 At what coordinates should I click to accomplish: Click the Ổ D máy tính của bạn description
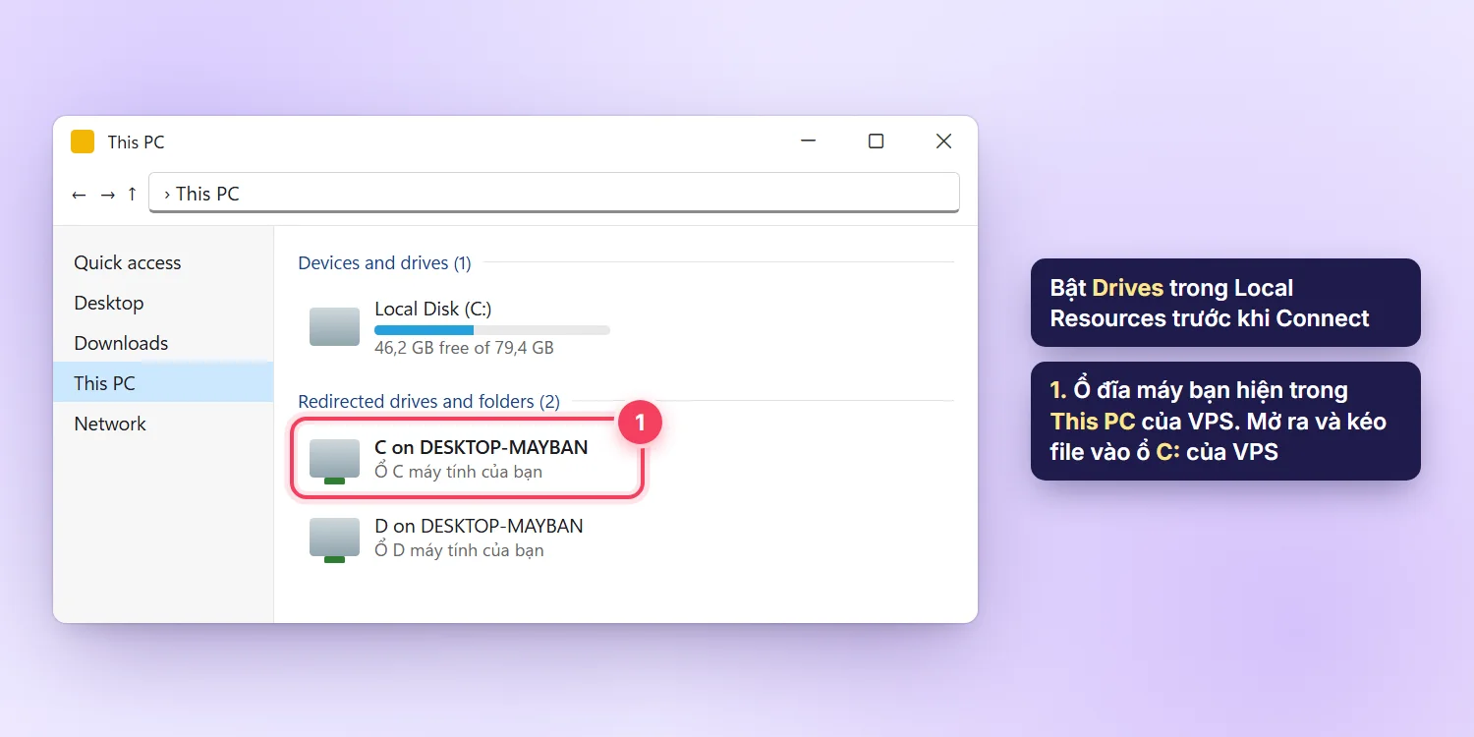click(459, 550)
